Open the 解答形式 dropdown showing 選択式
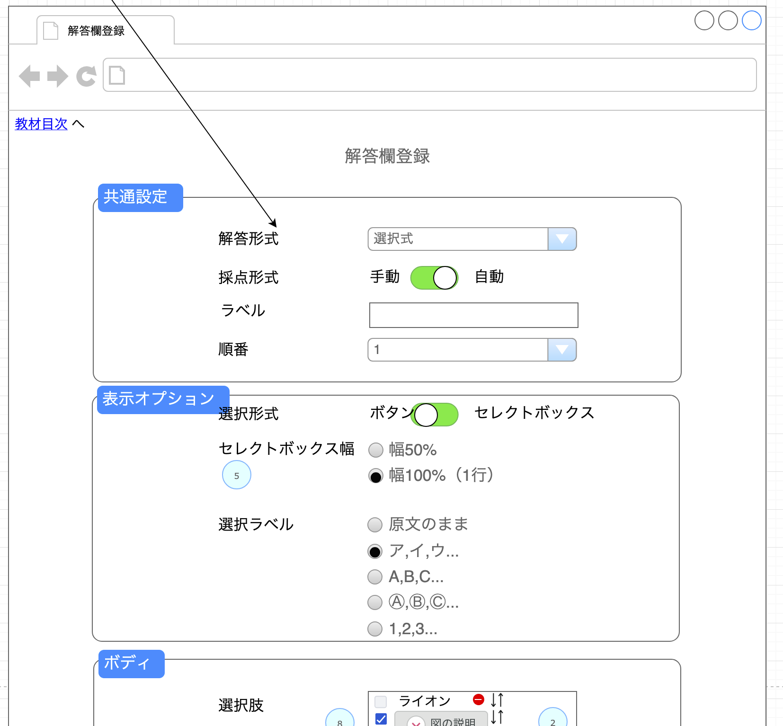This screenshot has height=726, width=783. pyautogui.click(x=472, y=239)
